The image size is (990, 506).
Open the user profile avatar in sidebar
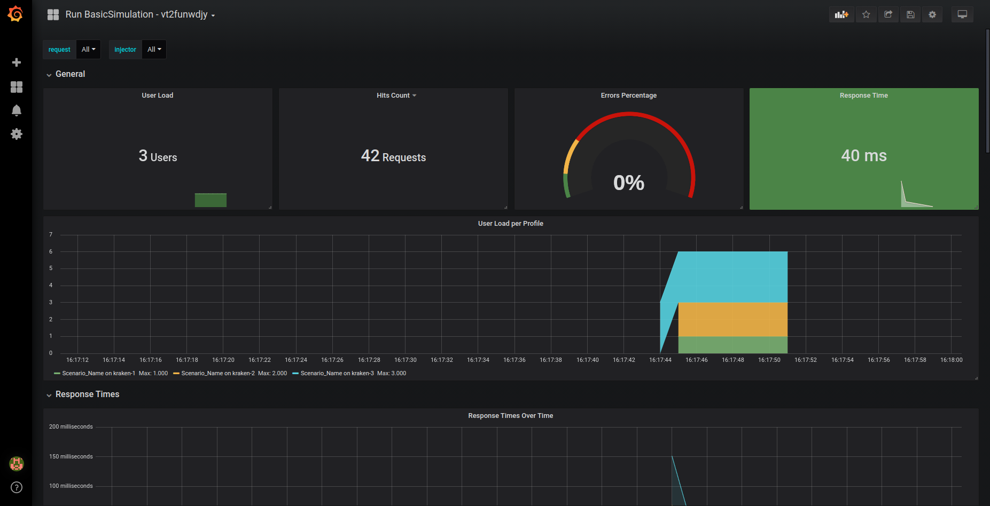16,464
